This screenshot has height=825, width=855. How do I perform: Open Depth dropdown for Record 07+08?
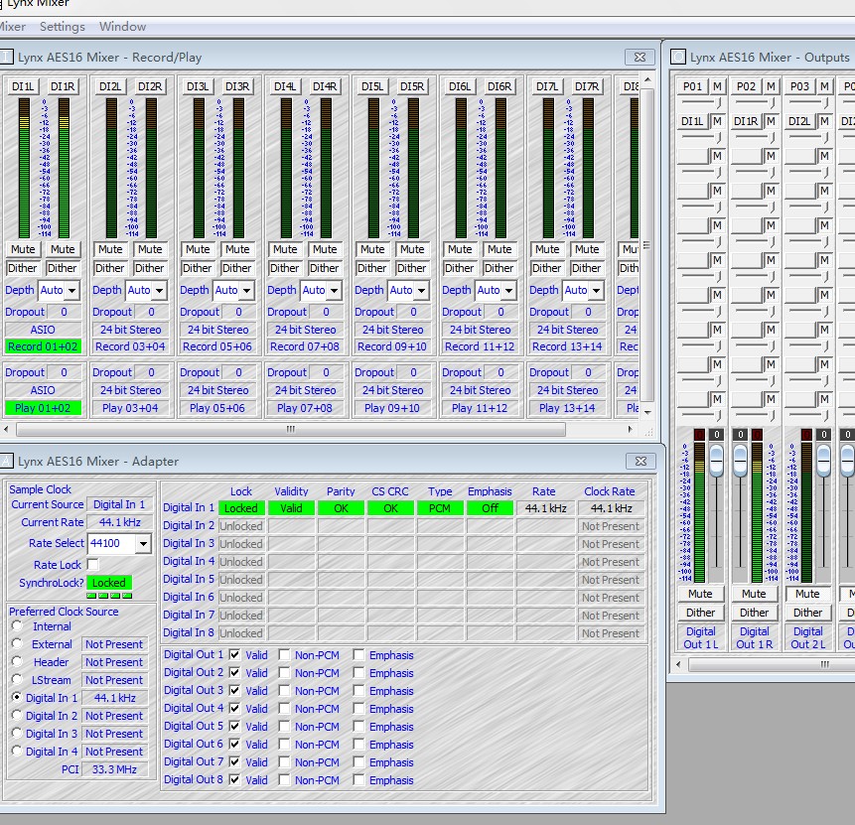(334, 291)
